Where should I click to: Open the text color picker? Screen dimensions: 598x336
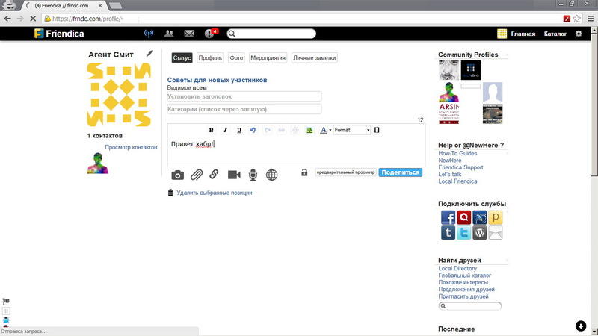324,130
